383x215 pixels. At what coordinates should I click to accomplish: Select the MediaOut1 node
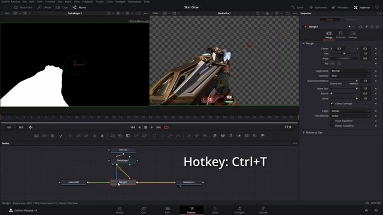(x=189, y=182)
